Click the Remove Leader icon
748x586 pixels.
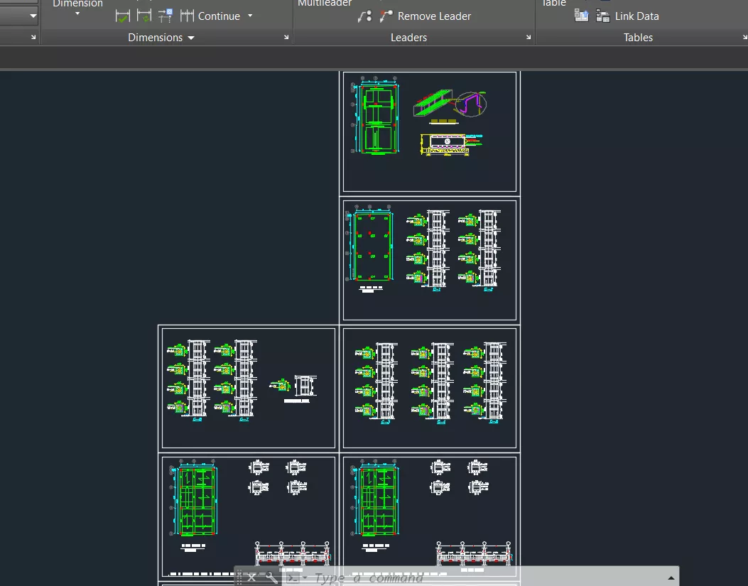[386, 16]
